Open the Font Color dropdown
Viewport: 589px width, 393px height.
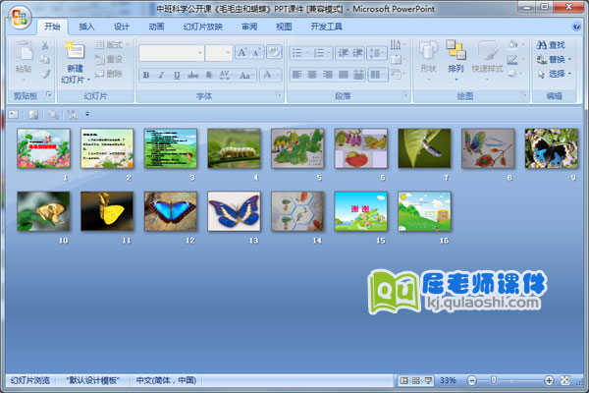tap(271, 75)
